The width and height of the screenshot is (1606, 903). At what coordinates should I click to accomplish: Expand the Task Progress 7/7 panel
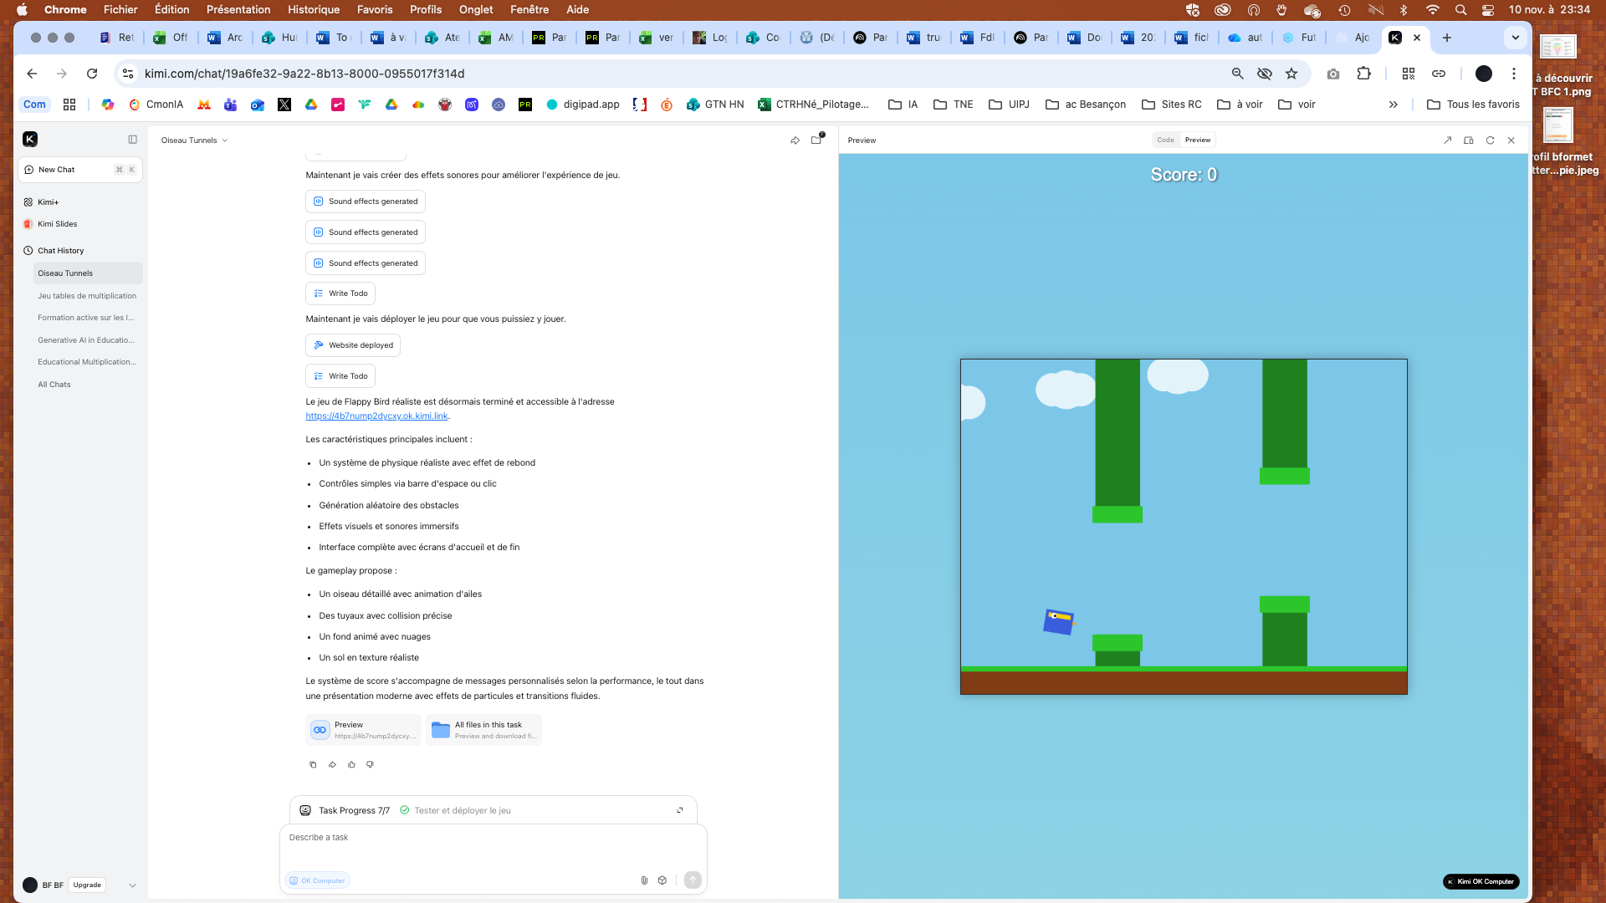tap(679, 810)
